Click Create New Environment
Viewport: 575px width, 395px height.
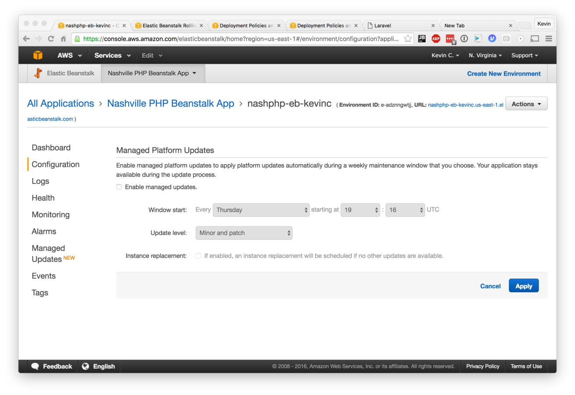tap(504, 73)
